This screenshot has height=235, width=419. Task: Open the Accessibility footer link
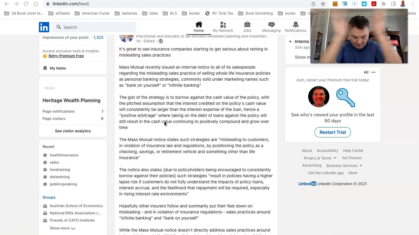pyautogui.click(x=327, y=151)
